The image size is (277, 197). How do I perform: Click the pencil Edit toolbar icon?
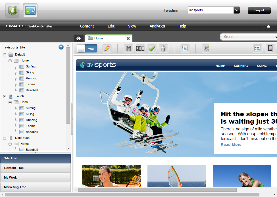pyautogui.click(x=107, y=48)
